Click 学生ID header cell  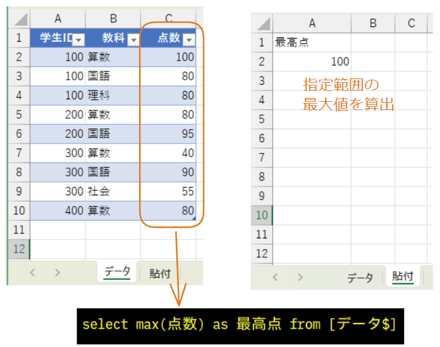pos(58,38)
